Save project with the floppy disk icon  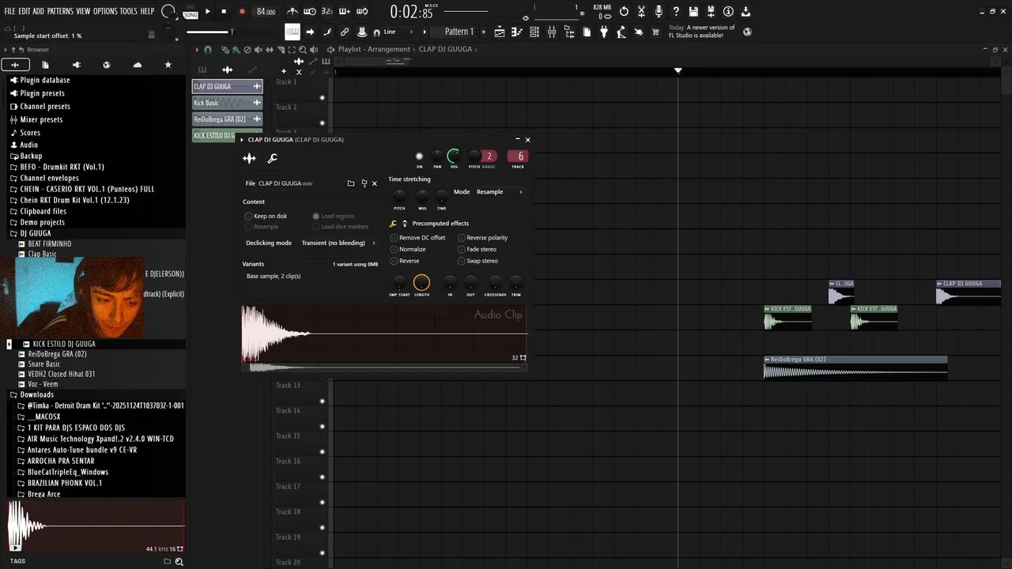[693, 11]
